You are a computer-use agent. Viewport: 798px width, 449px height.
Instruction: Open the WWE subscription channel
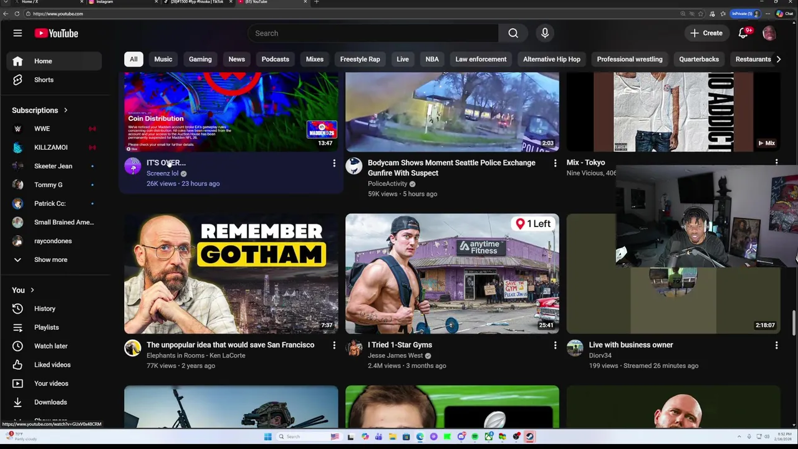(x=54, y=128)
